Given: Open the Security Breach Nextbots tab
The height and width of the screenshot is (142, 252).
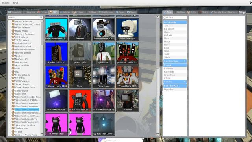Looking at the screenshot, I should tap(224, 12).
